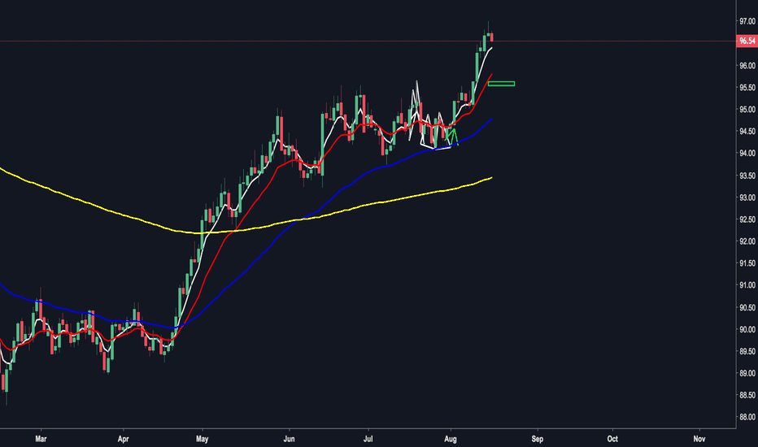The image size is (758, 447).
Task: Select the green rectangle drawing near 95.50
Action: click(501, 84)
